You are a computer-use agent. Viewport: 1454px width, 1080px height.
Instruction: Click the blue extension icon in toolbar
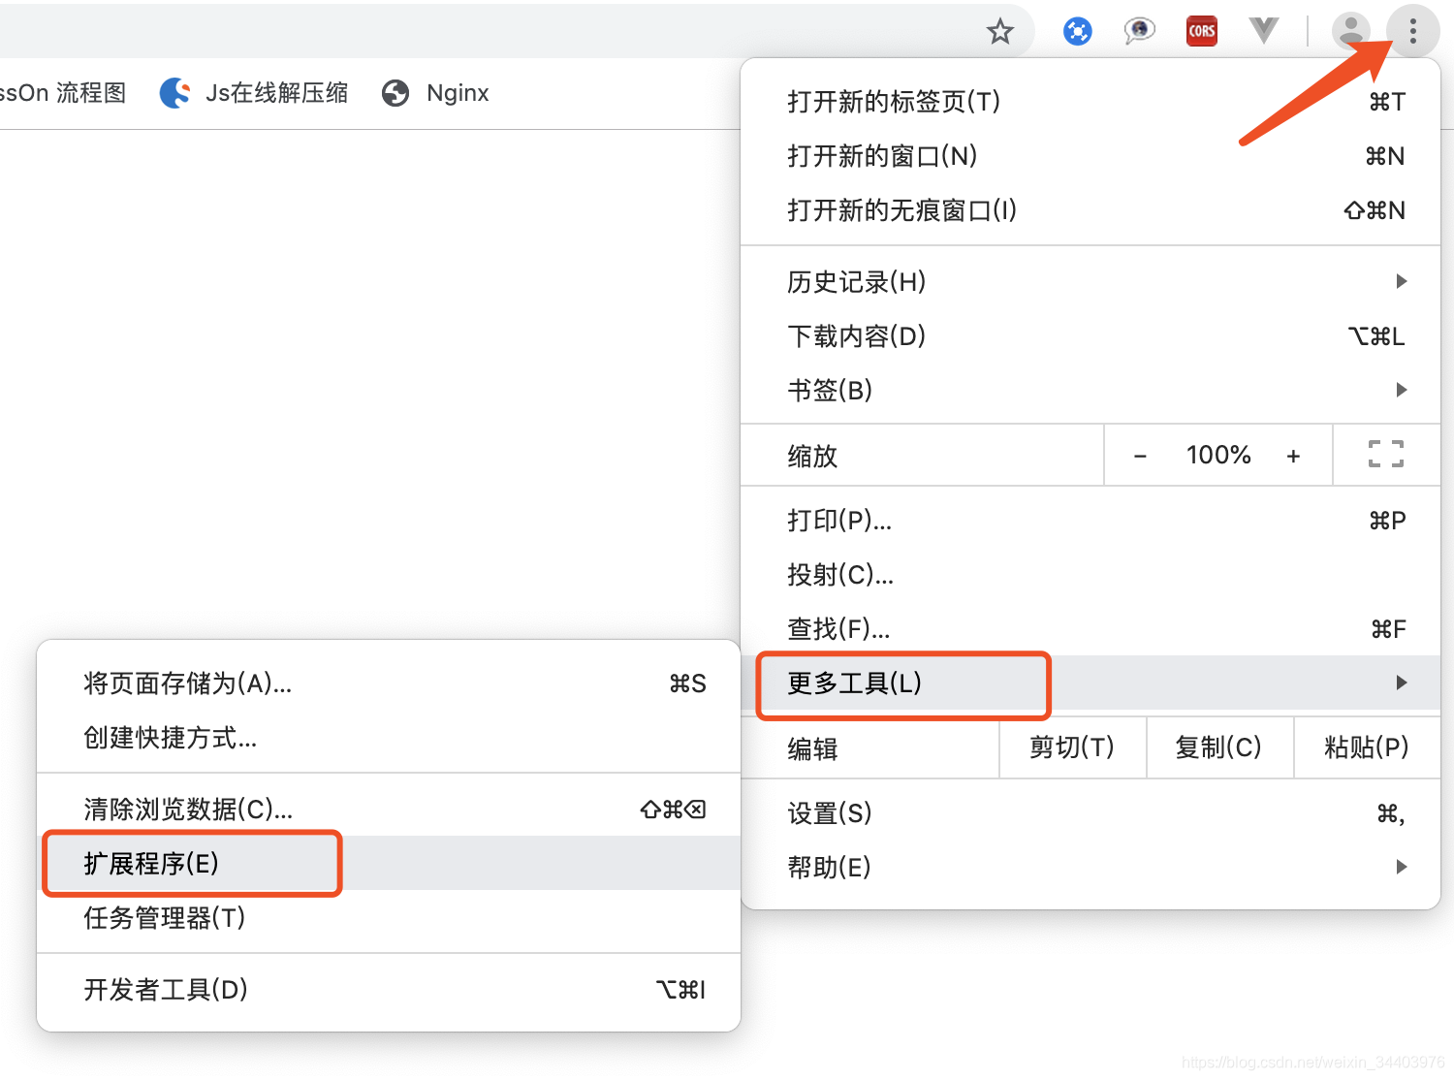pyautogui.click(x=1077, y=30)
